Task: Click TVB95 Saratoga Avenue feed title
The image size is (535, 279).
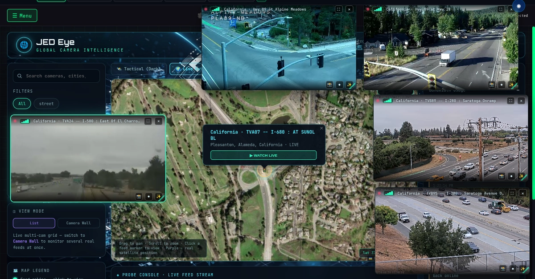Action: coord(451,193)
